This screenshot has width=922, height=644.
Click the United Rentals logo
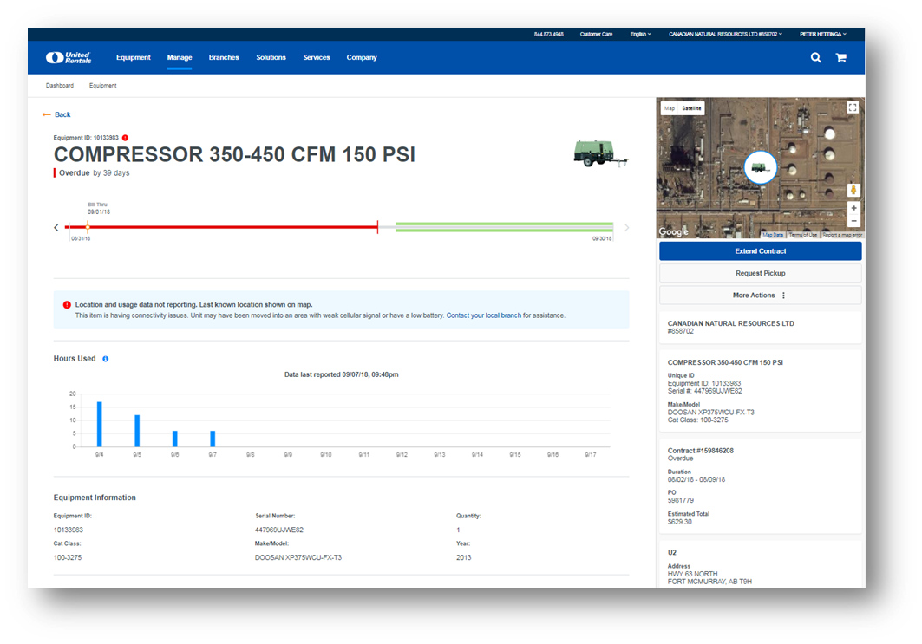(69, 57)
